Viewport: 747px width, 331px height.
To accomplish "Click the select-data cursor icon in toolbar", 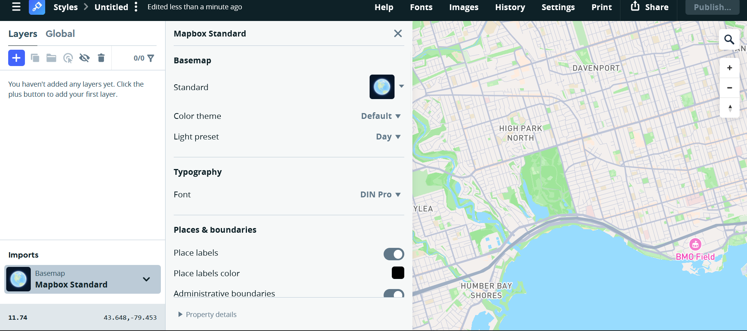I will pos(68,58).
